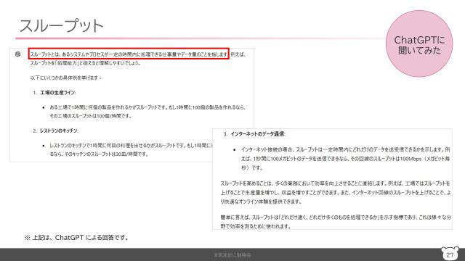Click the bullet about internet connection throughput
The image size is (465, 261).
pyautogui.click(x=345, y=159)
